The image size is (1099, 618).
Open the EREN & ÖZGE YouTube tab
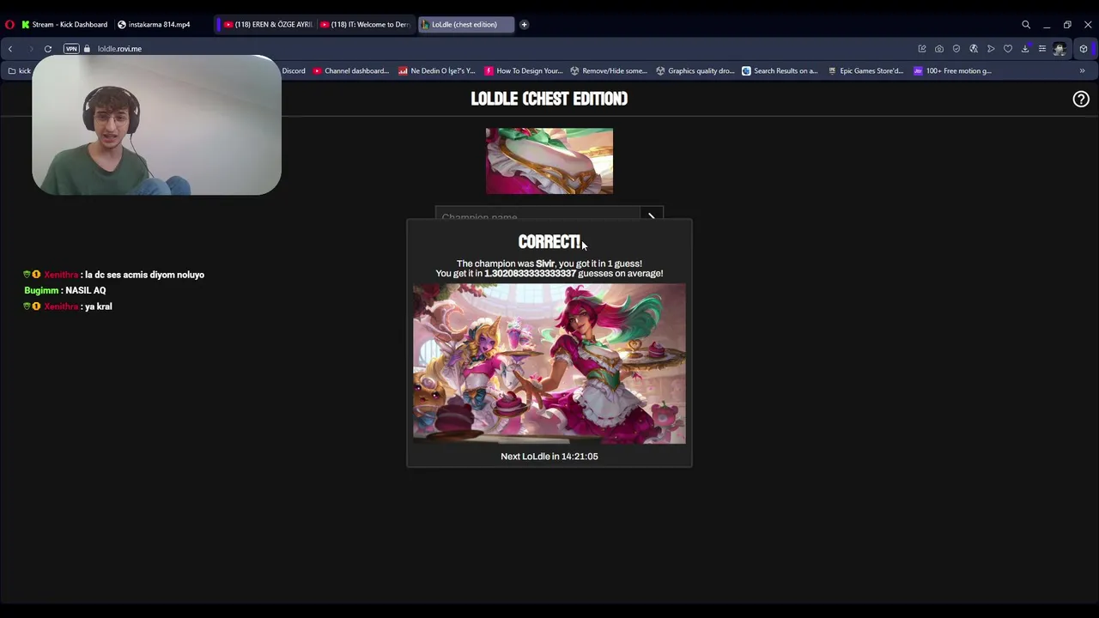click(267, 25)
